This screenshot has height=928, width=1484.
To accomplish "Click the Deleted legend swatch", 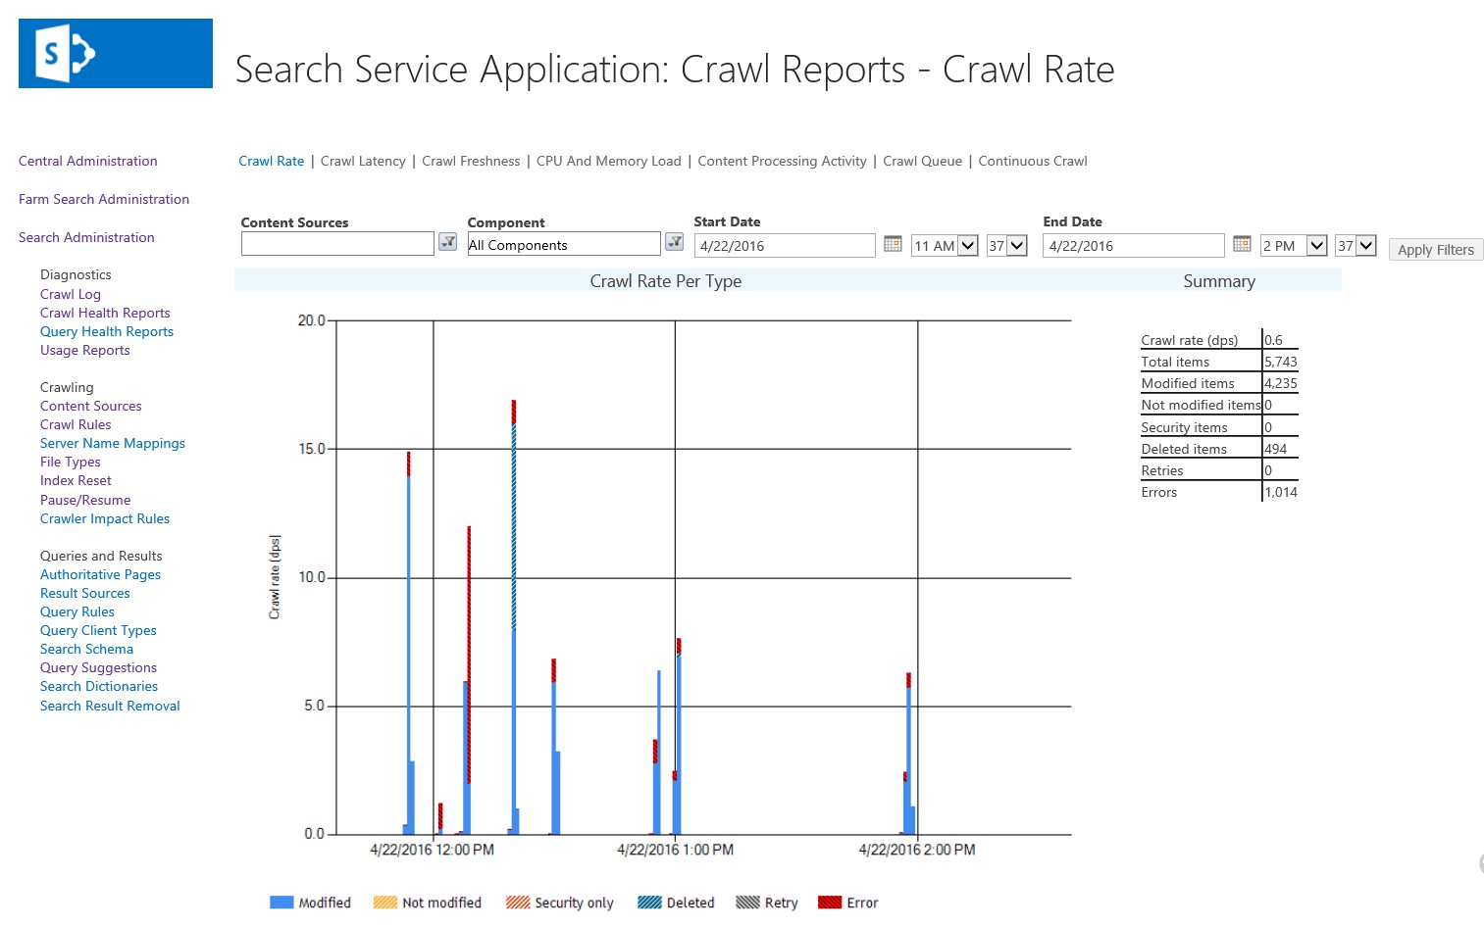I will pyautogui.click(x=649, y=903).
